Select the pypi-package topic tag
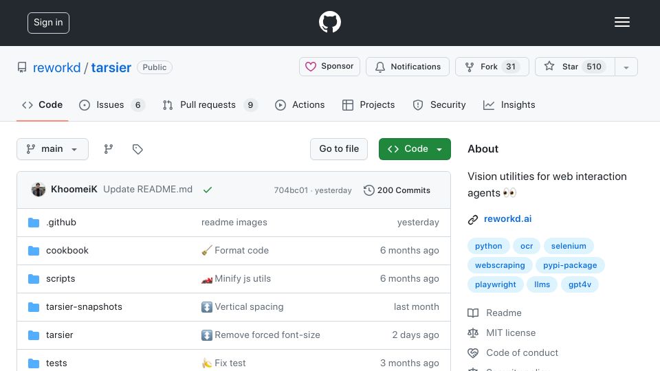660x371 pixels. [x=570, y=265]
